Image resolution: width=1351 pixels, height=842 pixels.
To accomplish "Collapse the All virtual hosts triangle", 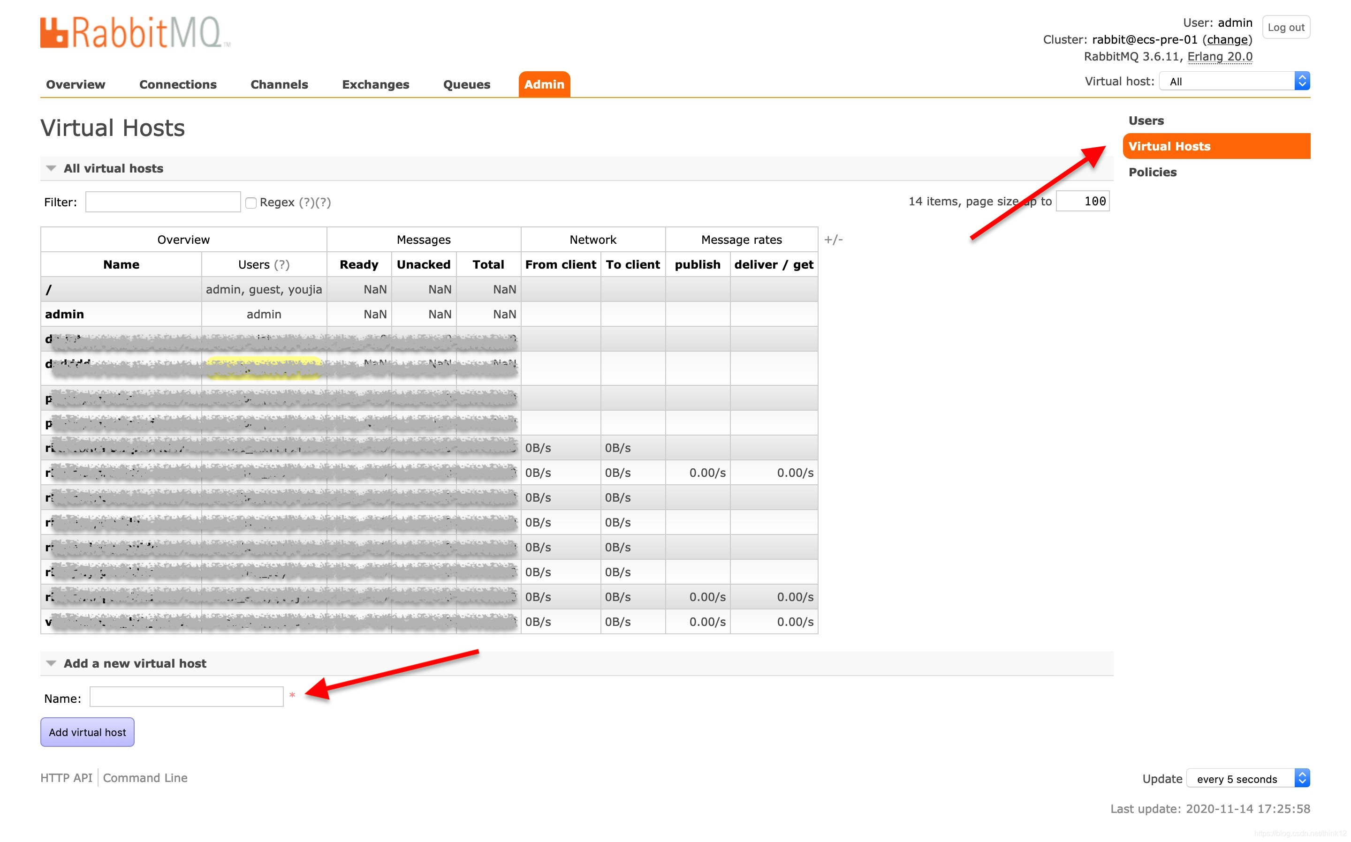I will tap(51, 168).
